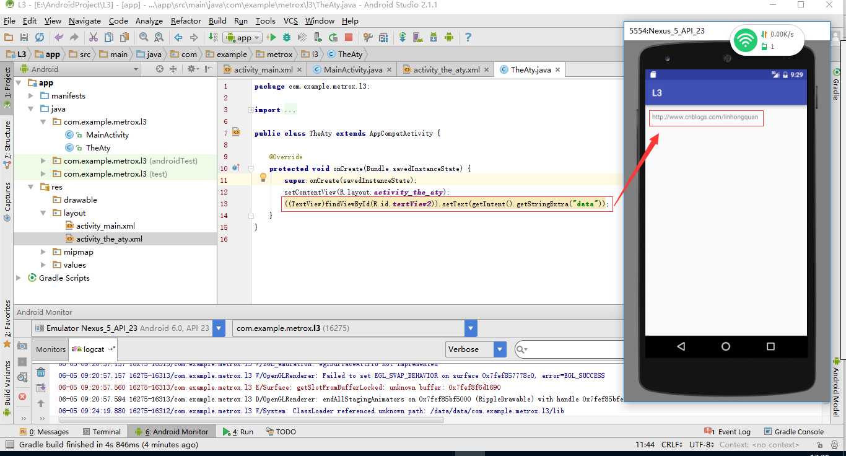Click the Open folder toolbar icon

click(9, 37)
